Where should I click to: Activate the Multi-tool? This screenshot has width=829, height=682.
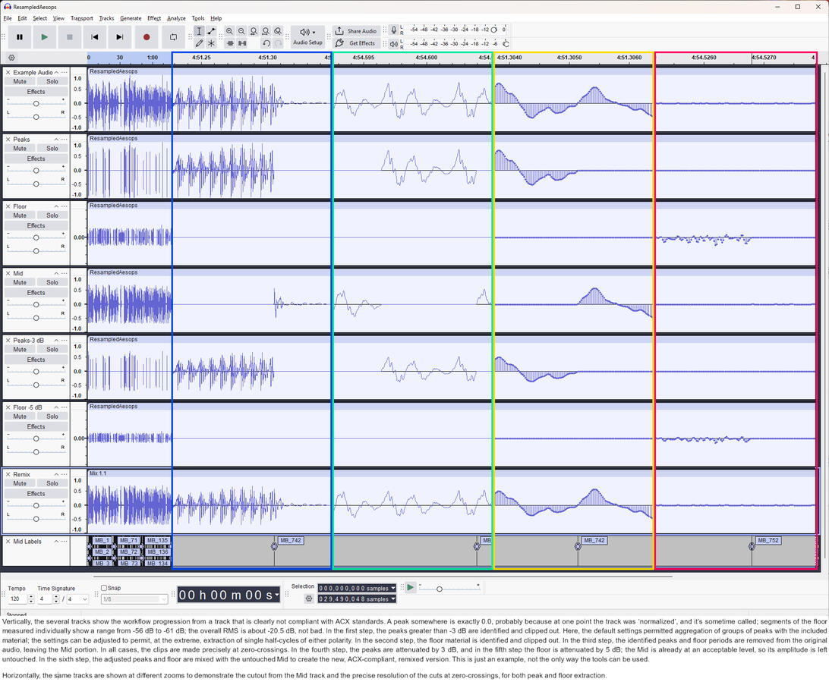(211, 43)
